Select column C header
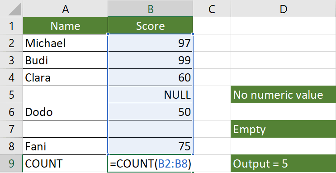The image size is (336, 173). click(x=212, y=9)
